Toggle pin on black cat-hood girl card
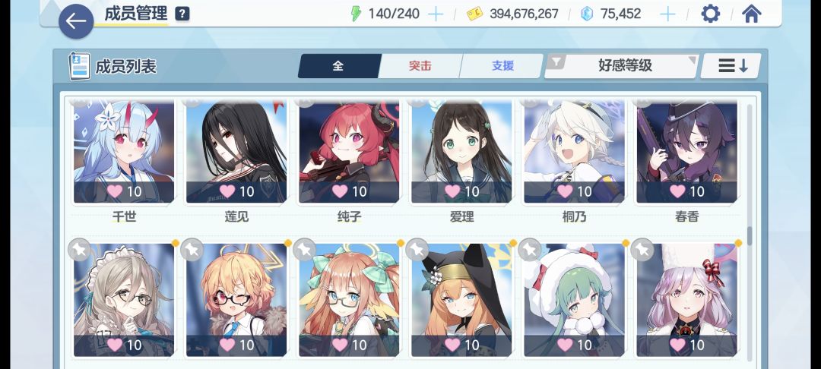Viewport: 821px width, 369px height. coord(417,250)
